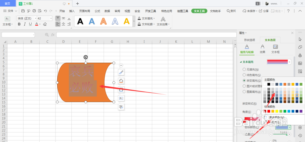Pick the yellow standard color swatch
Screen dimensions: 305x142
pyautogui.click(x=277, y=111)
